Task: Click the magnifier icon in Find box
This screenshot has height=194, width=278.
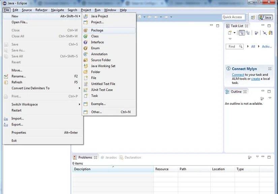Action: click(241, 46)
